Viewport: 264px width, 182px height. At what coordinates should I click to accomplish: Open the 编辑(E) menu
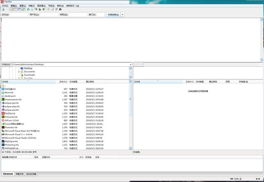tap(14, 6)
